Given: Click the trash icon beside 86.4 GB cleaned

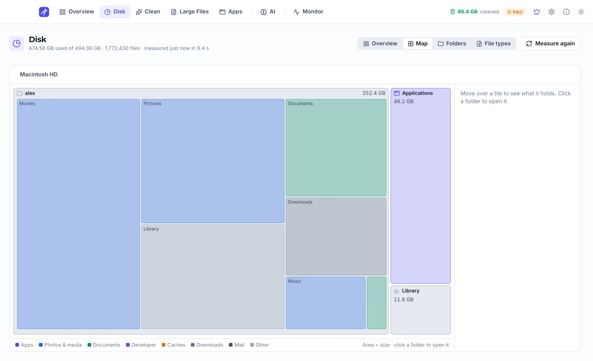Looking at the screenshot, I should (x=452, y=12).
